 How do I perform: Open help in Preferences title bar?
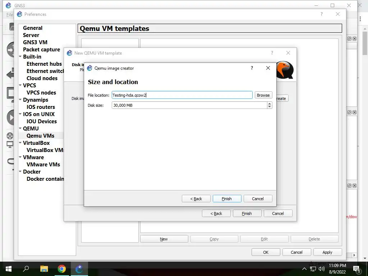pos(322,14)
